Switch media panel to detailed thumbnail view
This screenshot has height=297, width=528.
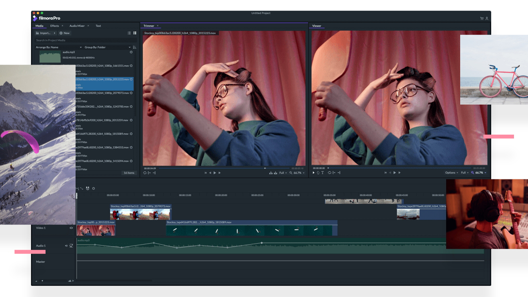tap(135, 33)
